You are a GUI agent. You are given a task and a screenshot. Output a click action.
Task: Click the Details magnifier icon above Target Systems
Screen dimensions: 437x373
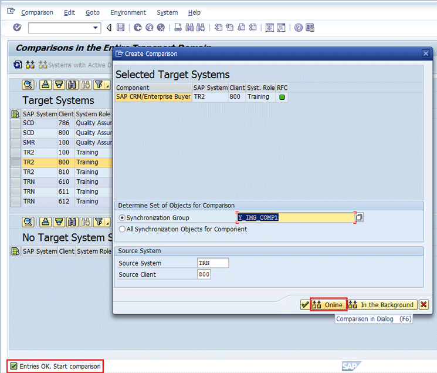28,85
